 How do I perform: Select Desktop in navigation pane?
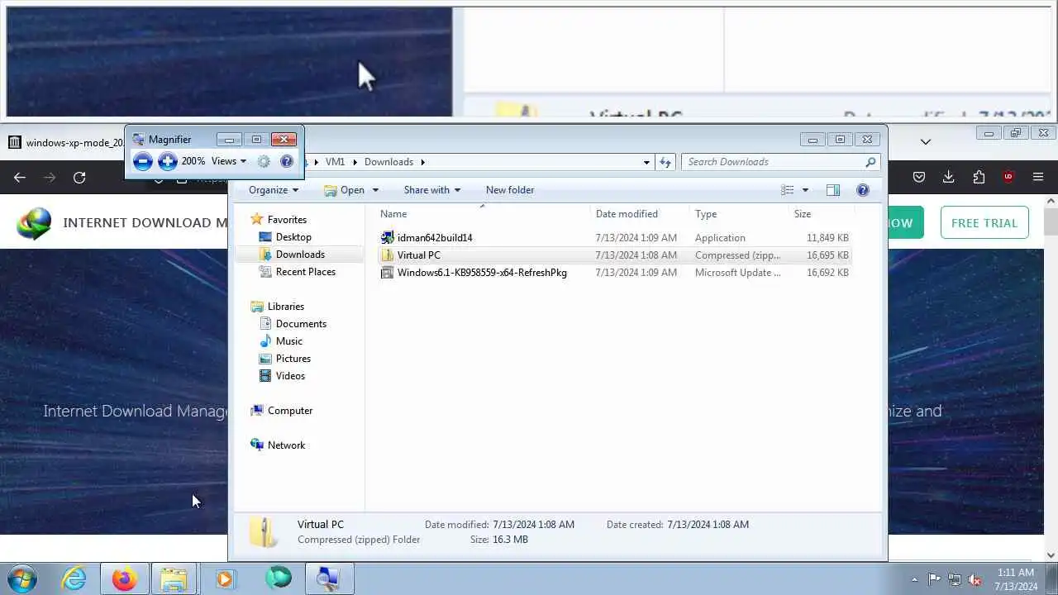(x=293, y=237)
